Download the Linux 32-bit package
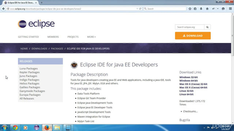The image size is (234, 131). [x=186, y=91]
